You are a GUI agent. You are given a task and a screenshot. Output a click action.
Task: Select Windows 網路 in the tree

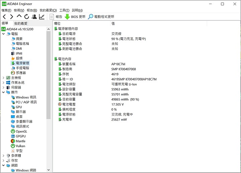coord(26,170)
